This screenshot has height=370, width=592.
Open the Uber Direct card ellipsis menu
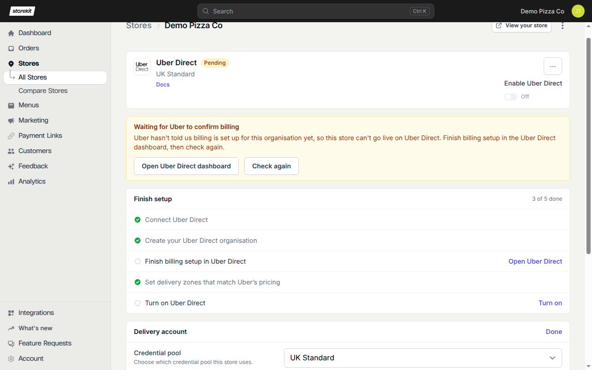point(553,66)
